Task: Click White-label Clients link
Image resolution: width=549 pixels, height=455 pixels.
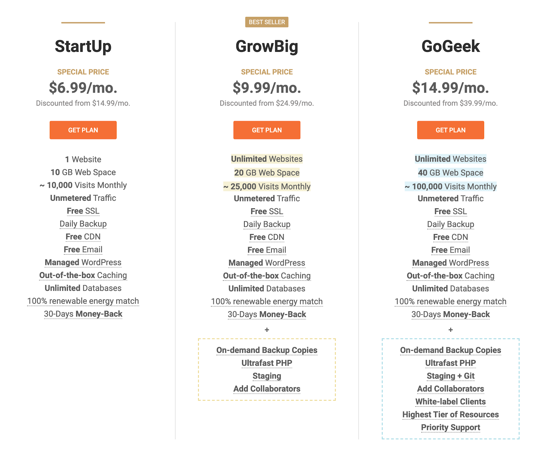Action: coord(451,402)
